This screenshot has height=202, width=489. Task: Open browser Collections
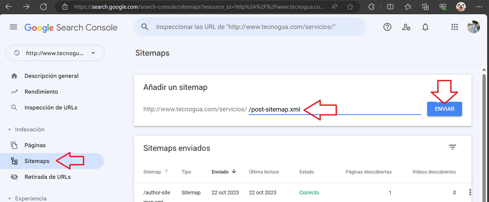tap(425, 7)
